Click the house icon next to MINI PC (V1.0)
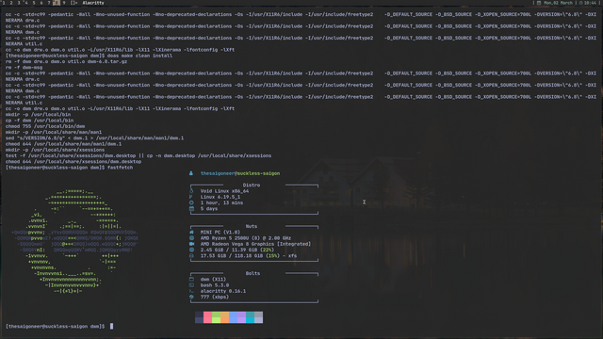603x339 pixels. pos(191,233)
